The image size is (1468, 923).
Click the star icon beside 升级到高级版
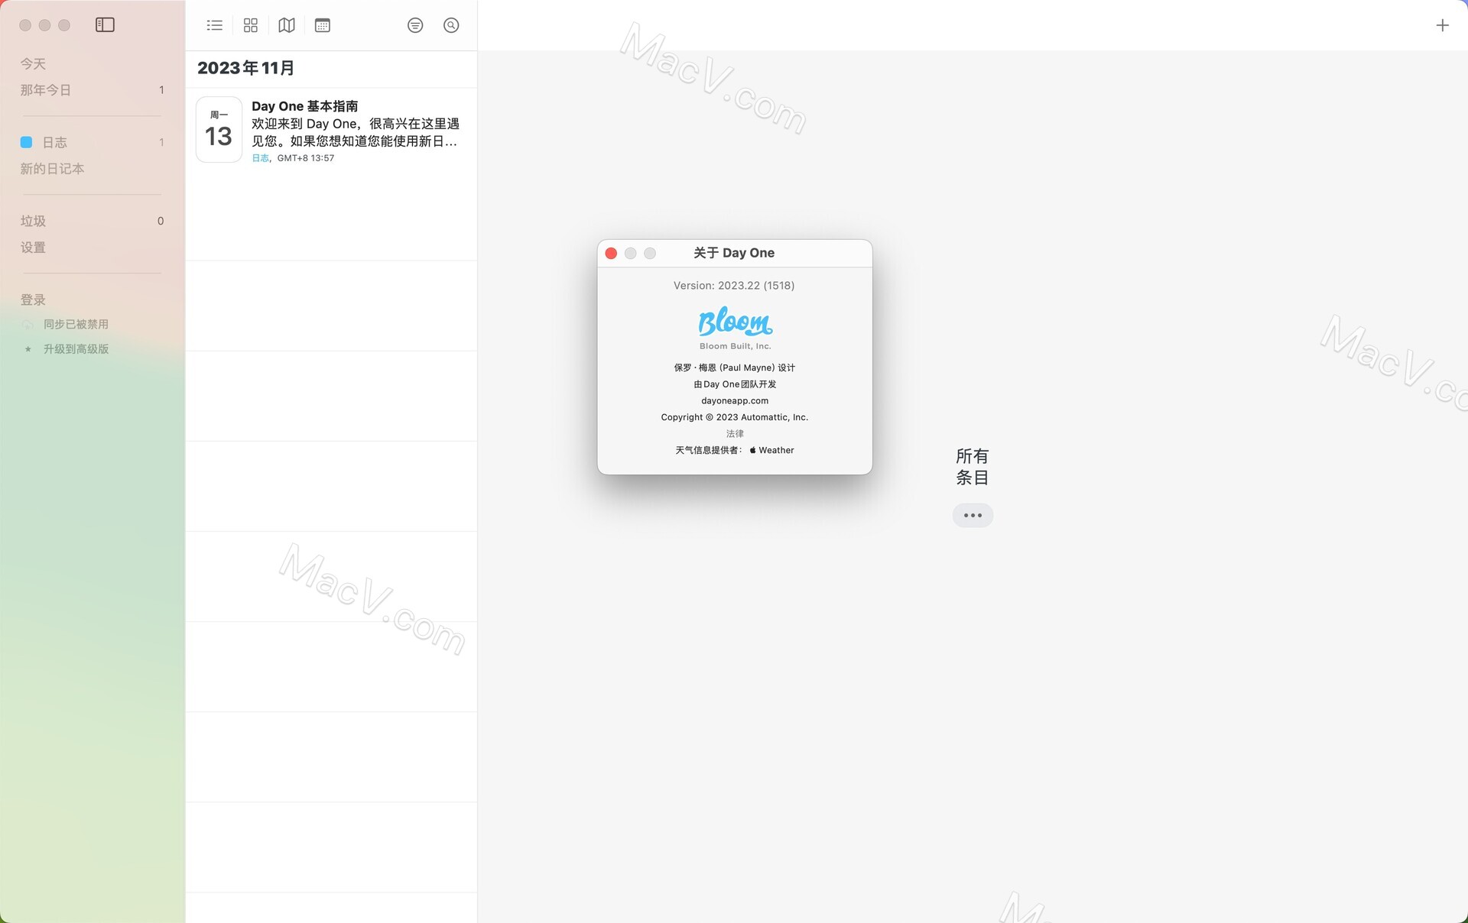click(28, 349)
